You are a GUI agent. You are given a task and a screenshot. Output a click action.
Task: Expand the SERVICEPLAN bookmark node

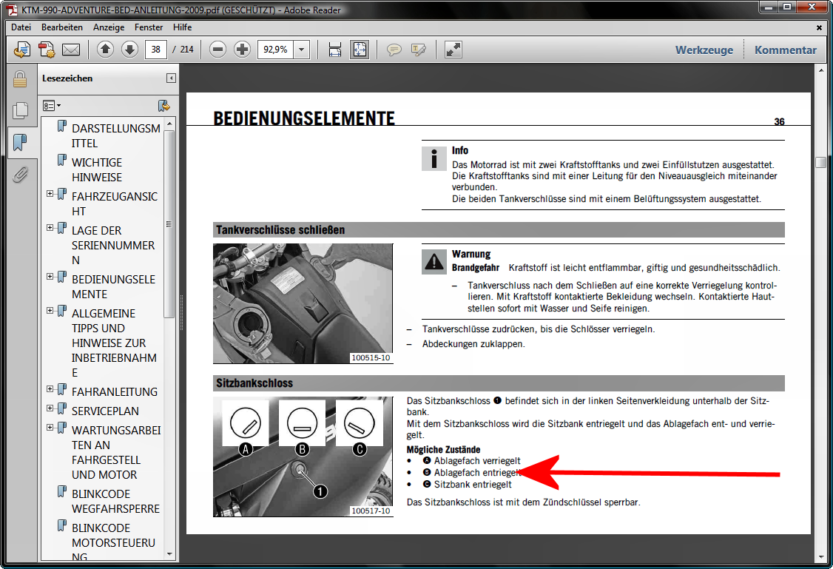click(50, 408)
